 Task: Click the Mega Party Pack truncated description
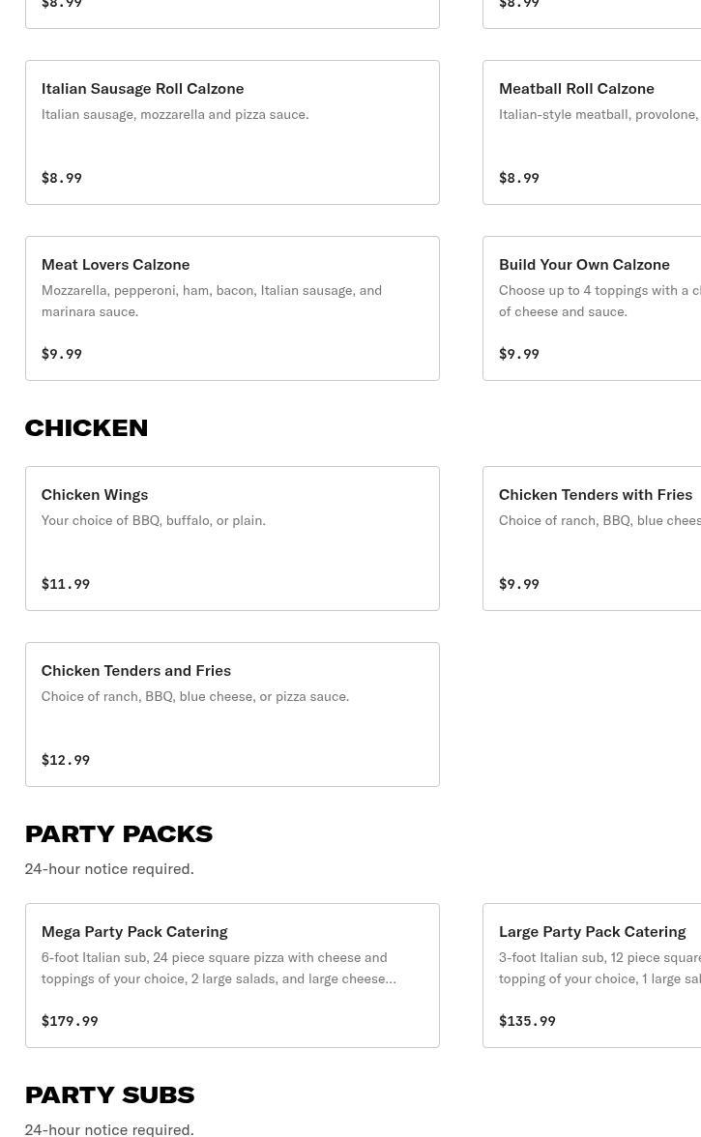coord(219,968)
